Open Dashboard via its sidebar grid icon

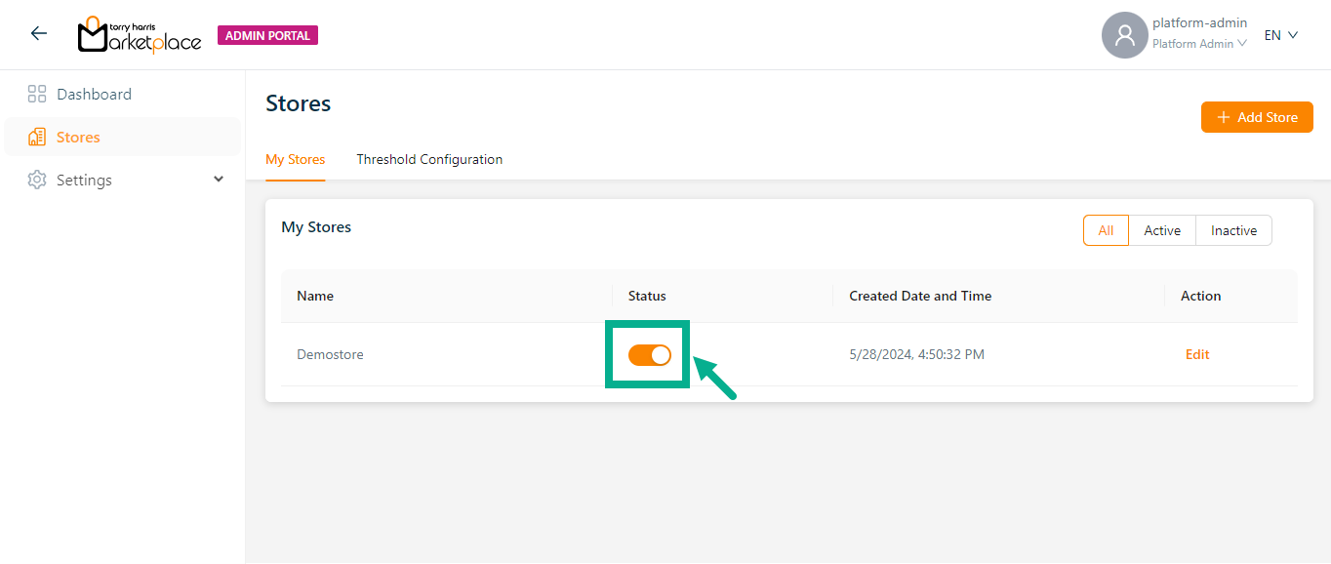pyautogui.click(x=37, y=95)
